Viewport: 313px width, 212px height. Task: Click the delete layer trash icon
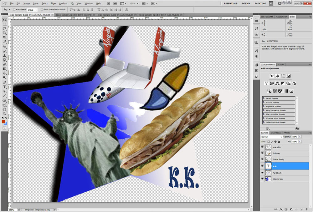tap(306, 209)
